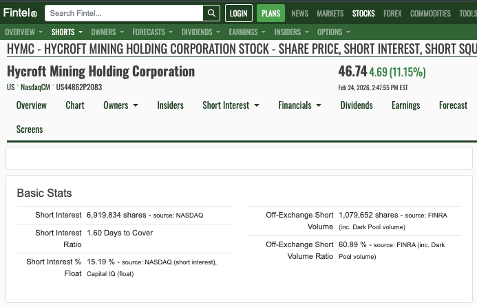Click the page title HYMC heading
This screenshot has width=477, height=305.
point(242,49)
